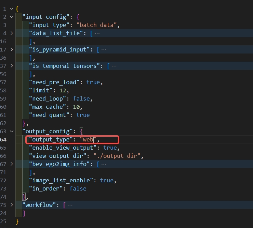Expand the "bev_ego2img_info" gutter chevron
Image resolution: width=253 pixels, height=228 pixels.
tap(12, 164)
